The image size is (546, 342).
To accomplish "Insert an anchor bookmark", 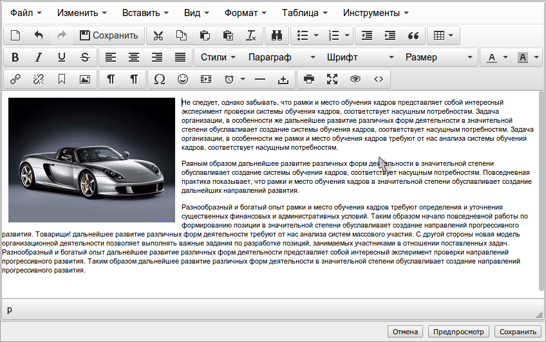I will pos(62,79).
